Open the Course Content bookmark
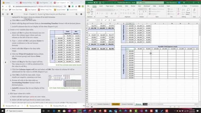Image resolution: width=201 pixels, height=113 pixels. (x=60, y=10)
